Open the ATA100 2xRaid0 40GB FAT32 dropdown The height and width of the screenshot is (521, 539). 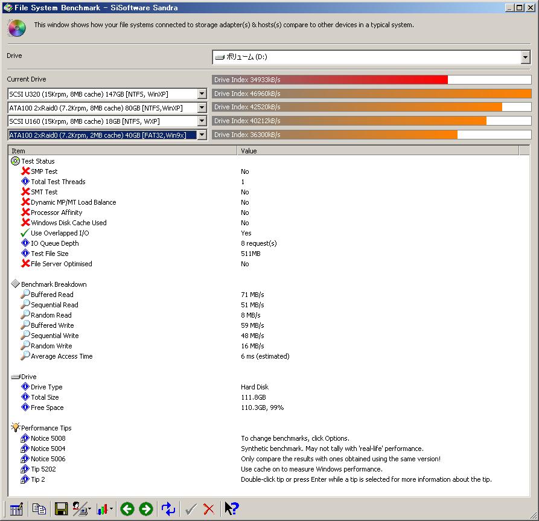coord(202,135)
